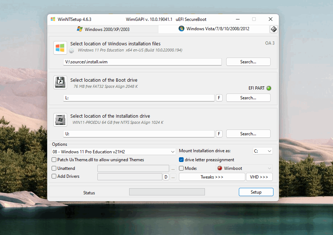Open Mount Installation drive letter dropdown
This screenshot has height=235, width=333.
(x=263, y=151)
